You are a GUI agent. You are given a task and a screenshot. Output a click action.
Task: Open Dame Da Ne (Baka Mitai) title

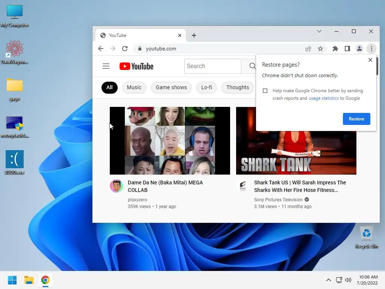(165, 186)
